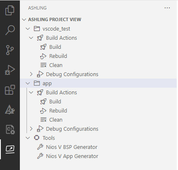178x170 pixels.
Task: Open the Search magnifier in activity bar
Action: coord(10,30)
